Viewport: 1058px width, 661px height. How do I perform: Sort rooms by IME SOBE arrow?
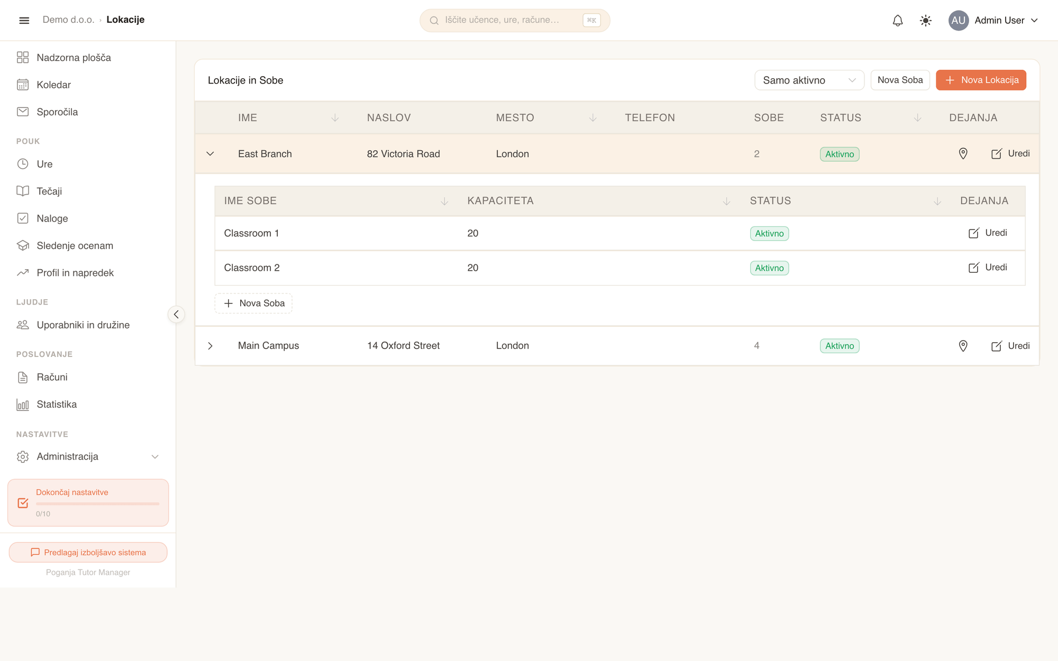pos(444,201)
